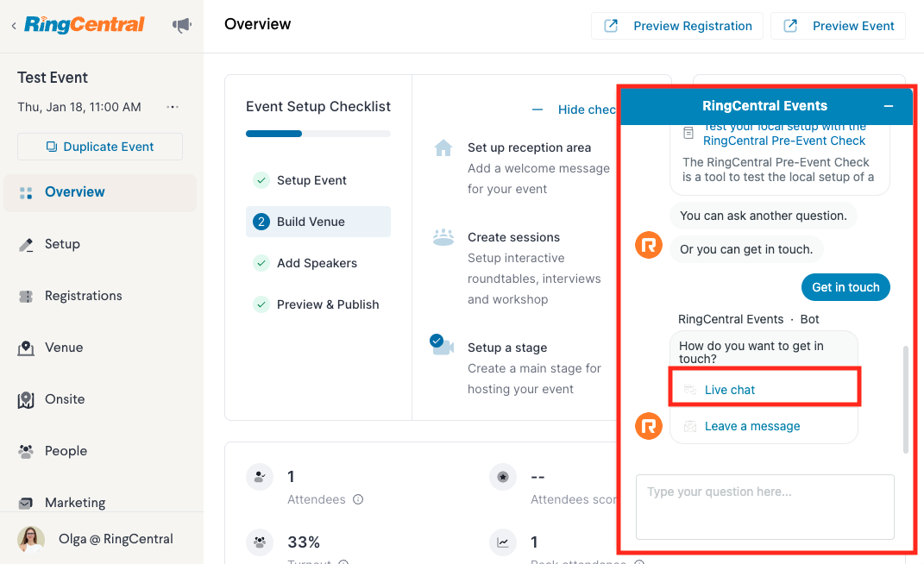Open Setup in the sidebar

62,244
